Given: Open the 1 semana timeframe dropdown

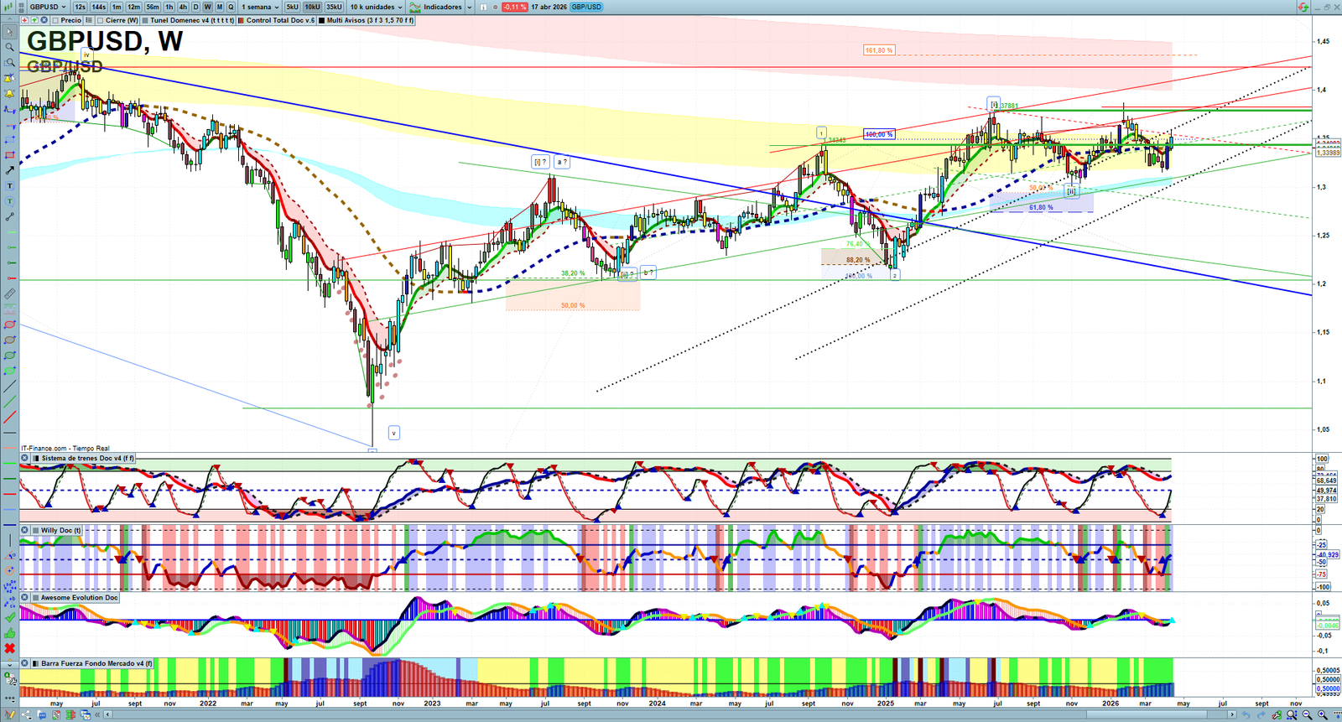Looking at the screenshot, I should pyautogui.click(x=260, y=7).
